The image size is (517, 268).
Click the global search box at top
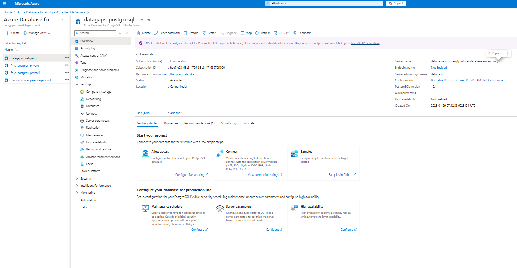[324, 3]
